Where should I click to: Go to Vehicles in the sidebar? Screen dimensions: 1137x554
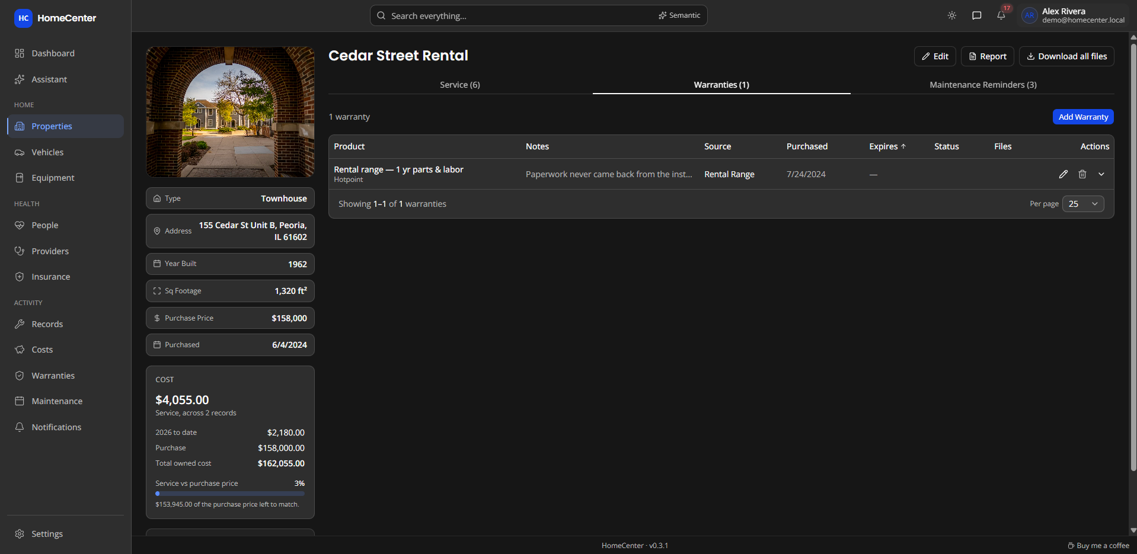coord(65,152)
